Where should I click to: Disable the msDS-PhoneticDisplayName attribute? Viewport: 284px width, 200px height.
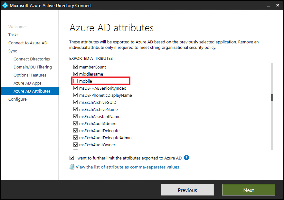[x=75, y=95]
